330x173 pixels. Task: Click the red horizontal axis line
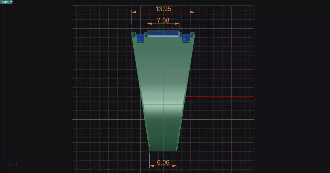220,97
